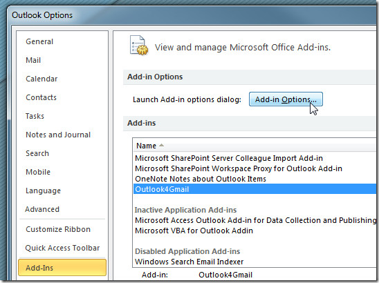Go to Contacts options
Image resolution: width=379 pixels, height=283 pixels.
coord(41,97)
